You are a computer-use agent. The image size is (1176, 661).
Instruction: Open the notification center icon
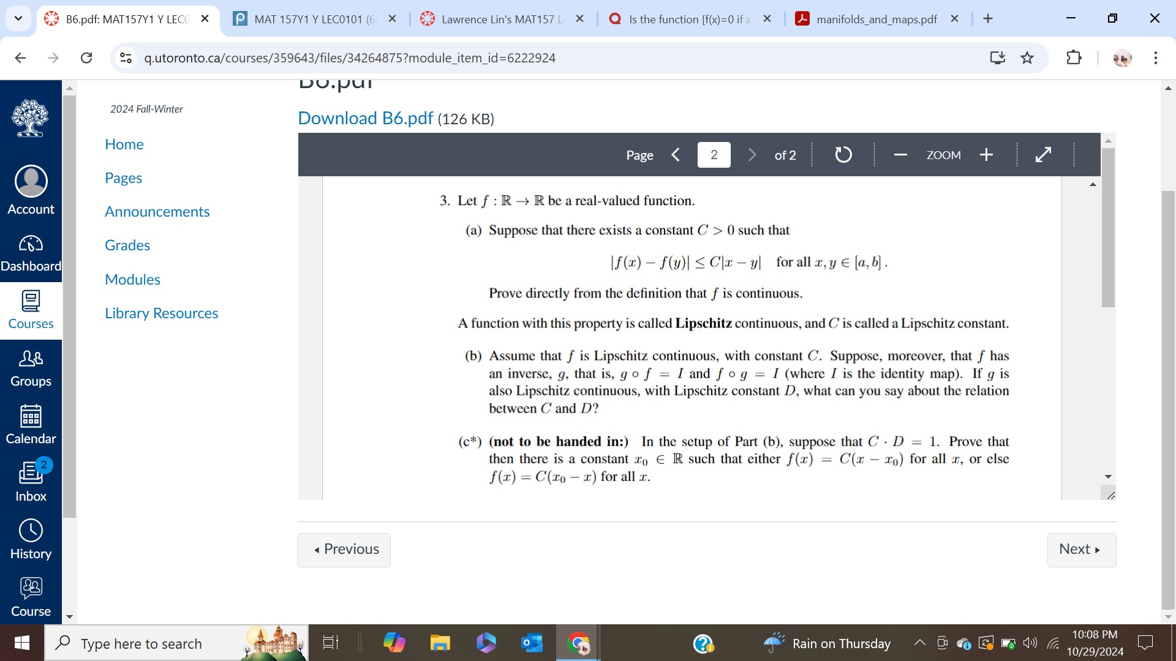pos(1145,643)
